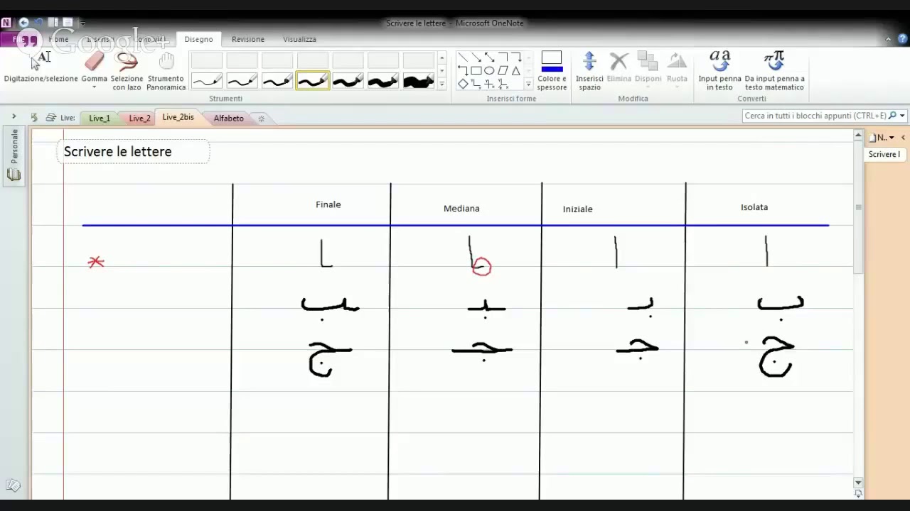Click Inserisci spazio tool
The height and width of the screenshot is (511, 910).
pyautogui.click(x=589, y=71)
